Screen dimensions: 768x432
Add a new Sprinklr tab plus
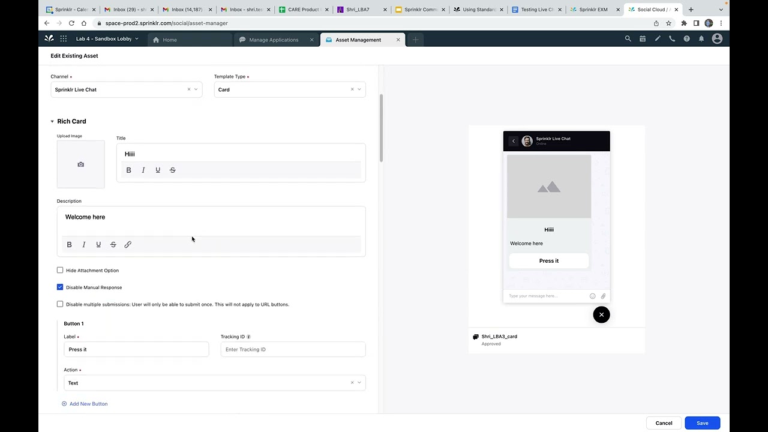coord(415,40)
